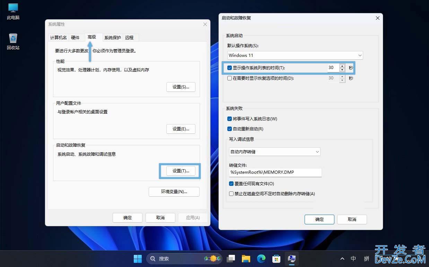
Task: Click the 拼 IME mode indicator
Action: point(366,259)
